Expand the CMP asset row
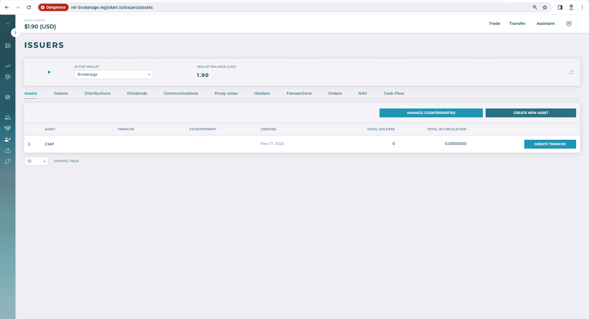The image size is (589, 319). (x=29, y=144)
